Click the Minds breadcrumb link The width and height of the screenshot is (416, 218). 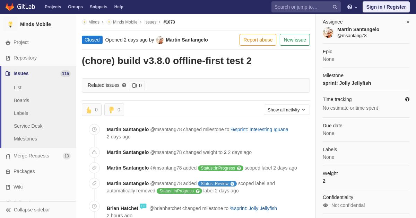click(x=94, y=22)
